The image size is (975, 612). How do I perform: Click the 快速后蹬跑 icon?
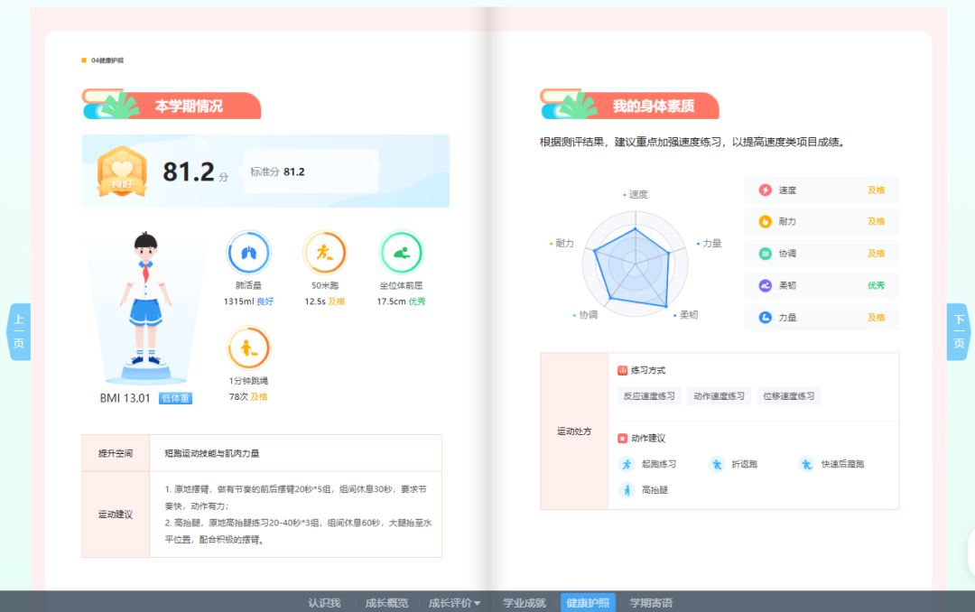pos(808,463)
